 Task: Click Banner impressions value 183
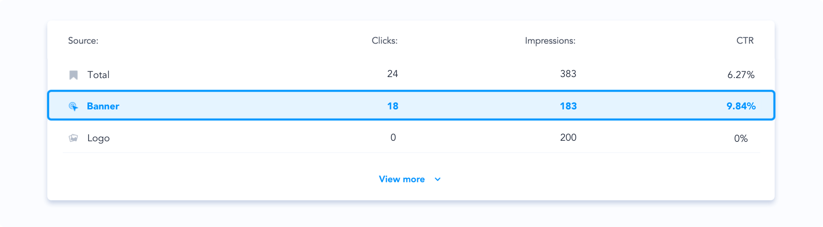tap(568, 106)
